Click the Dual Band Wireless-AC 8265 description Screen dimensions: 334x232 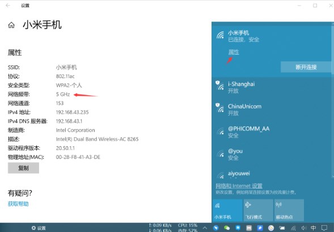(97, 139)
